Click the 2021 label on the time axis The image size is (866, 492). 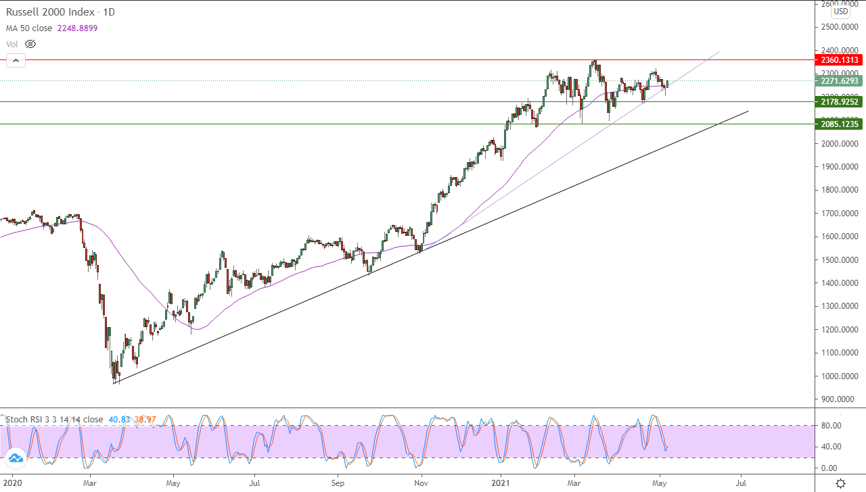[501, 483]
